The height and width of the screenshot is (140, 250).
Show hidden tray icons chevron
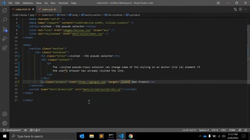200,136
